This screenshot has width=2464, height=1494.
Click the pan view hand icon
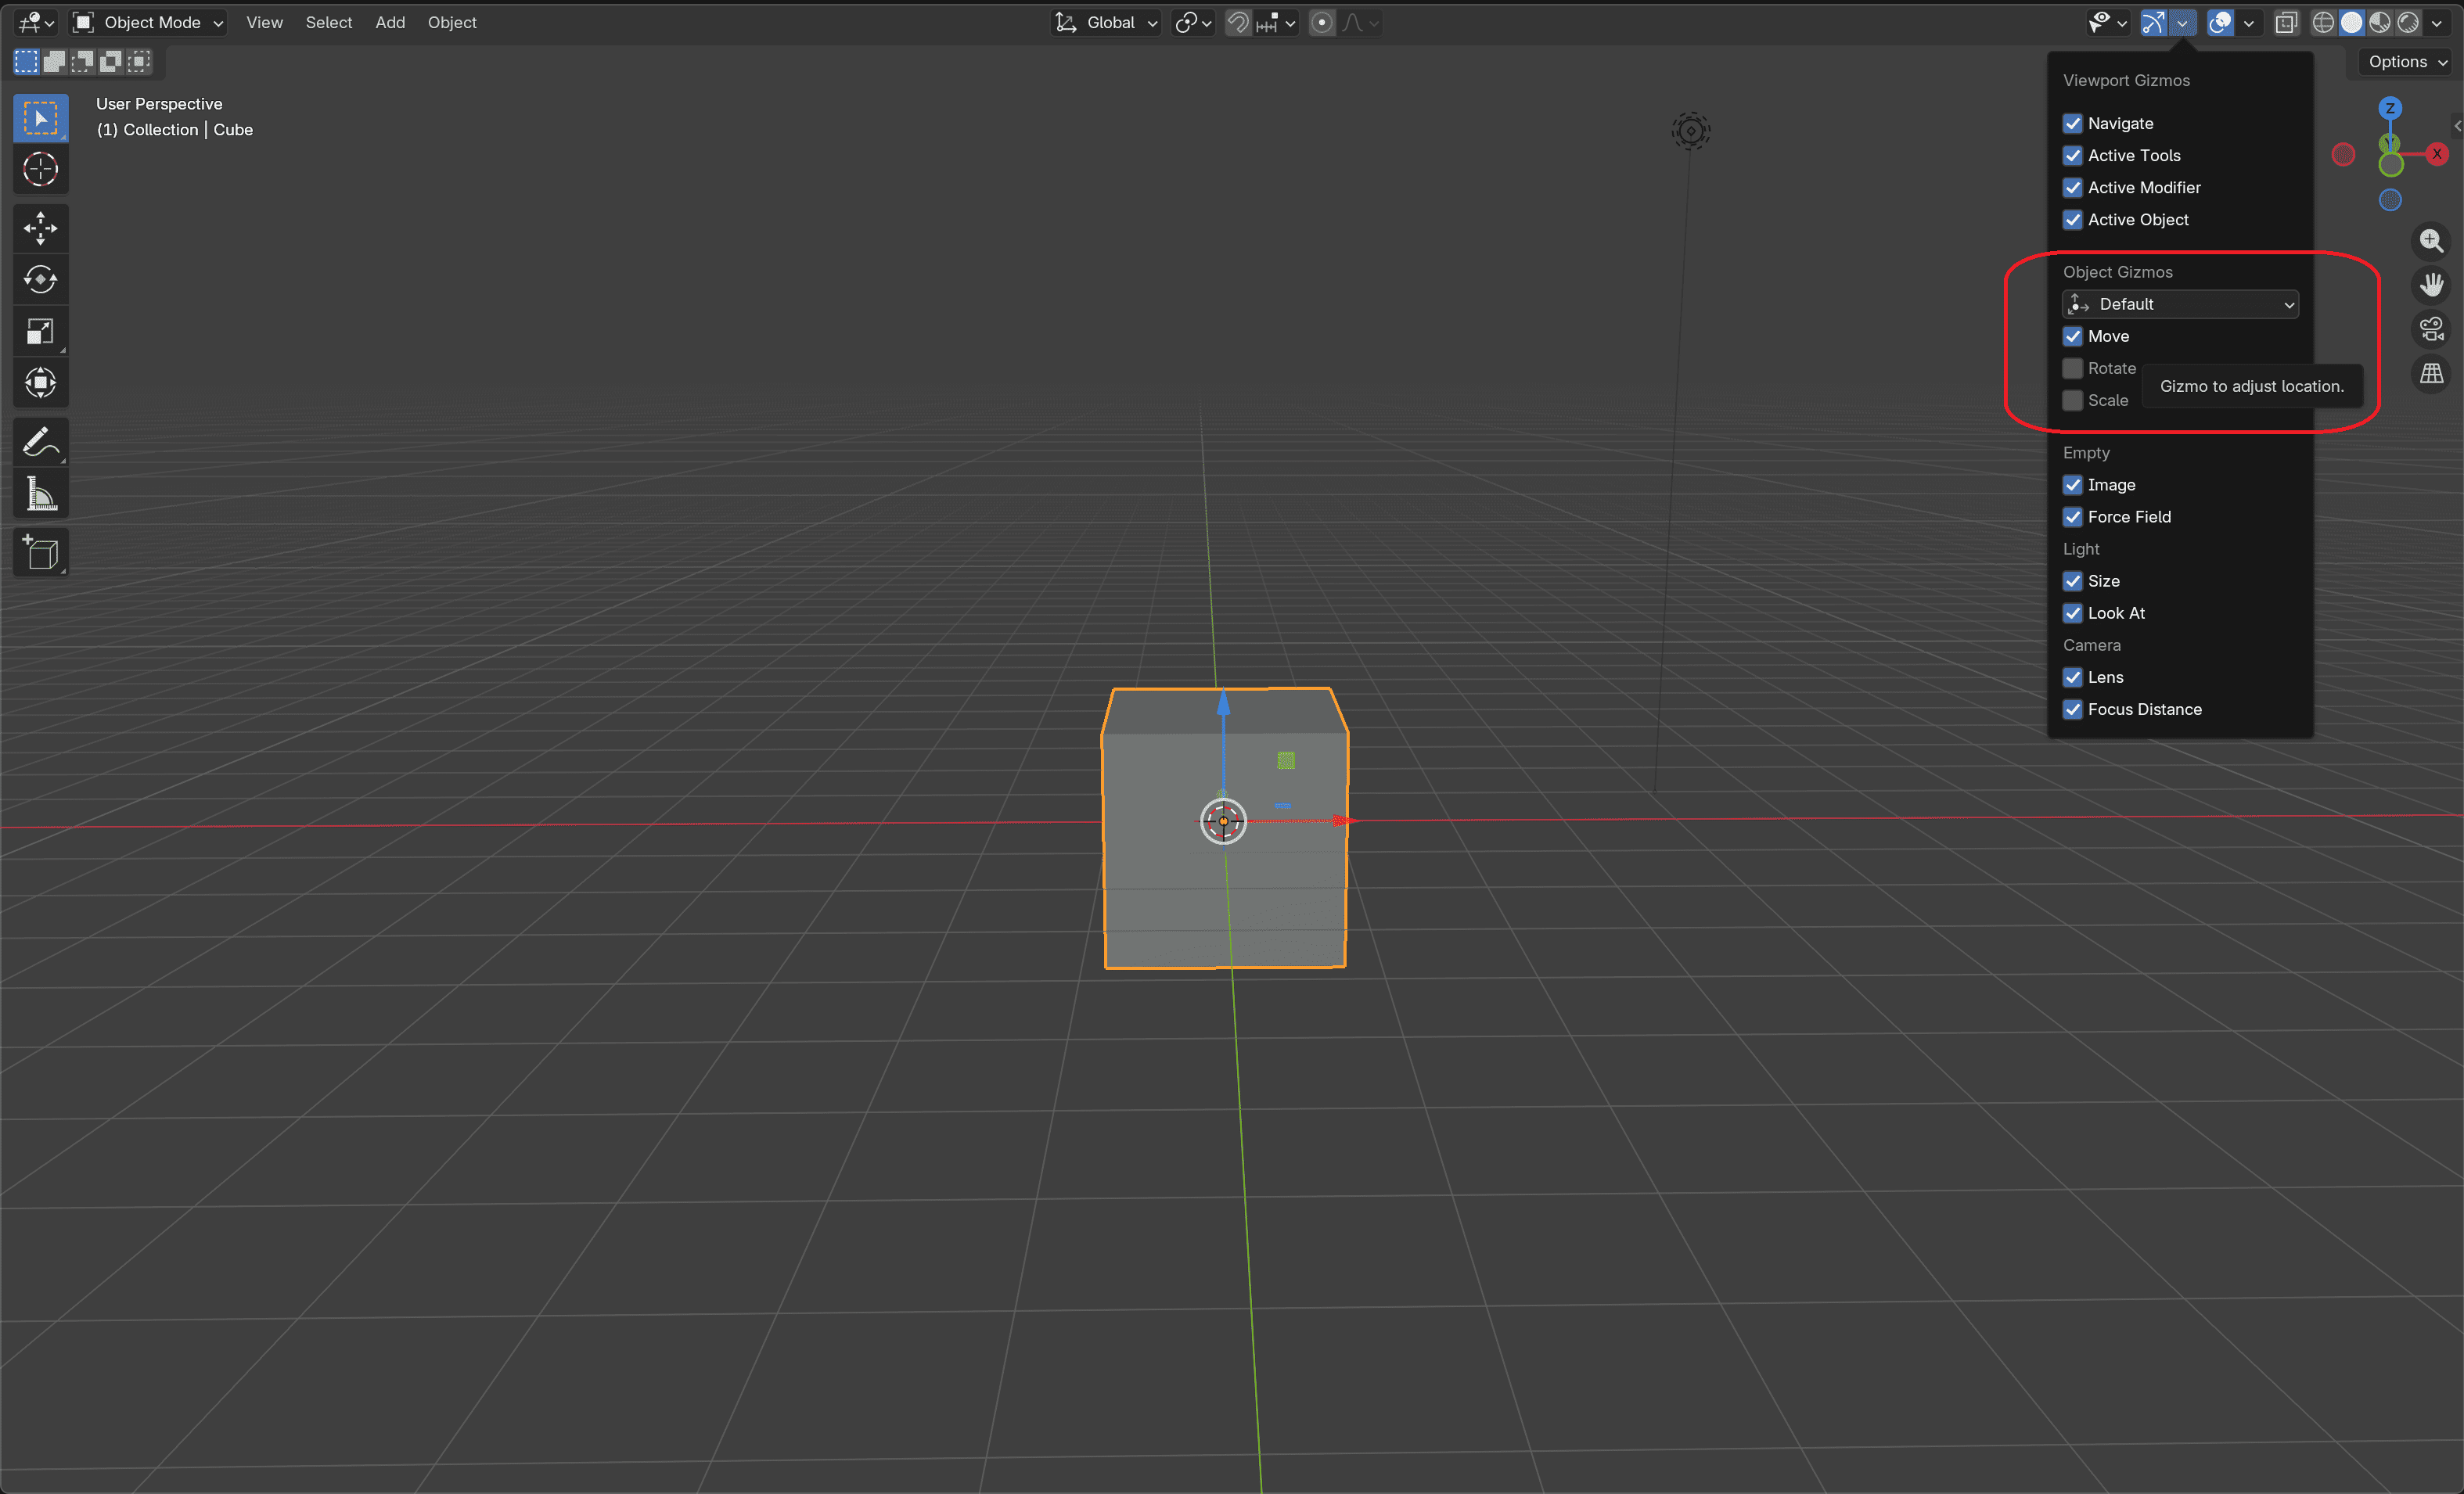pyautogui.click(x=2431, y=285)
